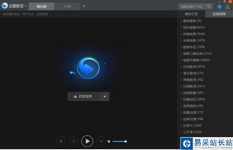Select 日韩剧场 (1917) category

(194, 86)
